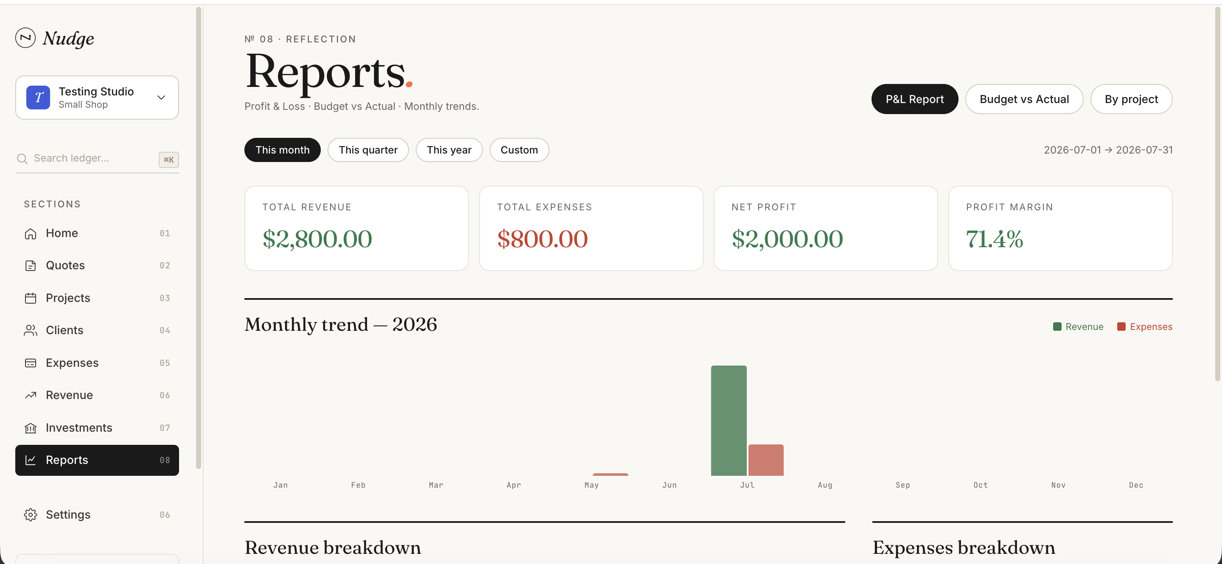Click the Revenue legend color swatch
This screenshot has height=564, width=1222.
pos(1057,327)
